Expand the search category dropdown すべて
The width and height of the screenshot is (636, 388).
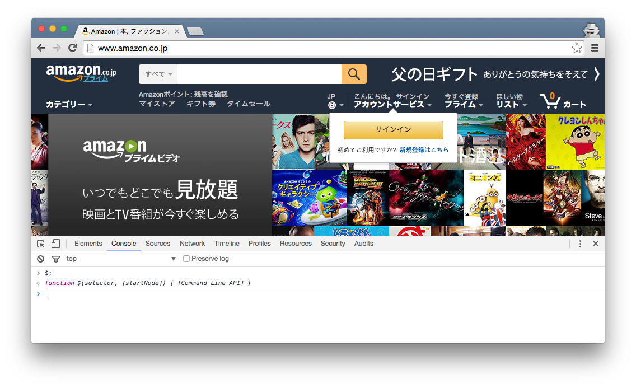158,74
